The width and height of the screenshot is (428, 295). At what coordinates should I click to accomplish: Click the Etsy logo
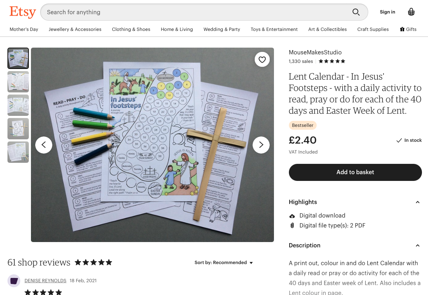pyautogui.click(x=23, y=12)
